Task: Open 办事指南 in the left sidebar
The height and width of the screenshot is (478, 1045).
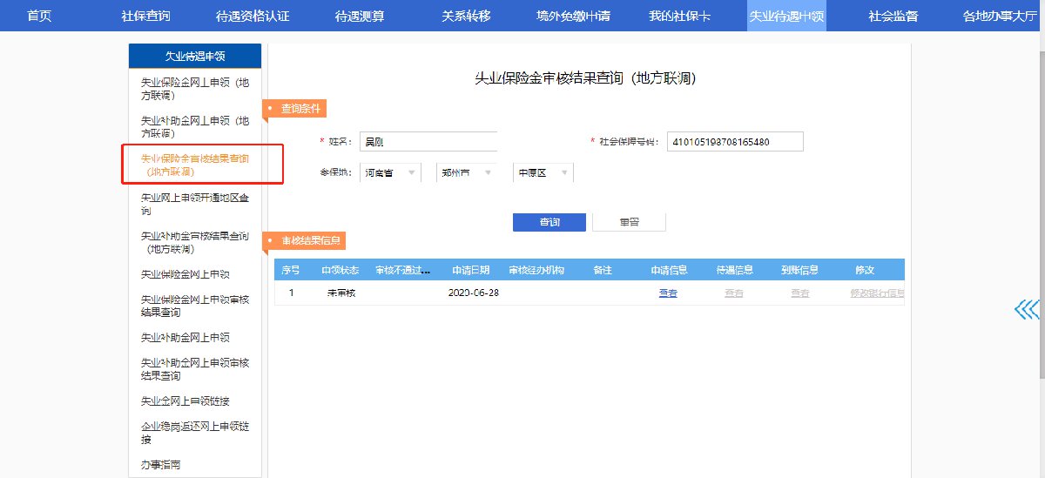Action: (x=161, y=465)
